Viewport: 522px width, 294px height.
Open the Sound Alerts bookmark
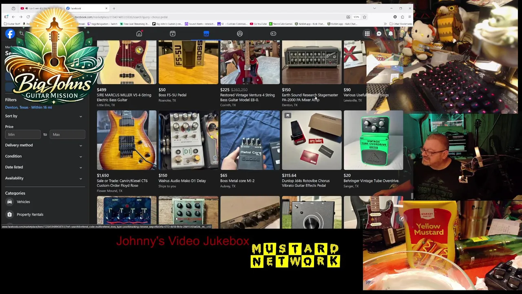tap(200, 24)
